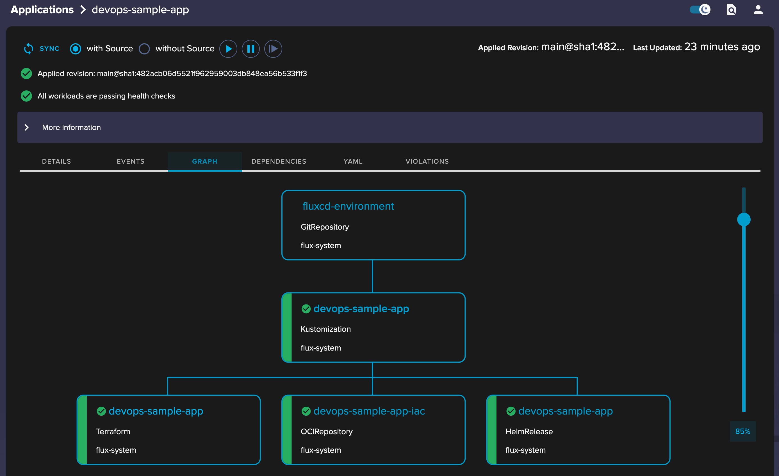Click the Suspend pause icon button
Image resolution: width=779 pixels, height=476 pixels.
tap(250, 49)
